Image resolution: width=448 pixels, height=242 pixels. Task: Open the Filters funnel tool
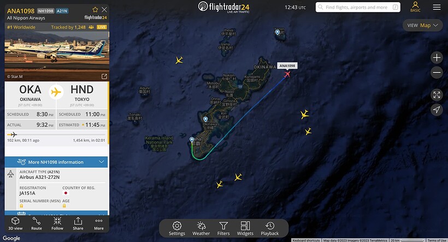[x=223, y=228]
